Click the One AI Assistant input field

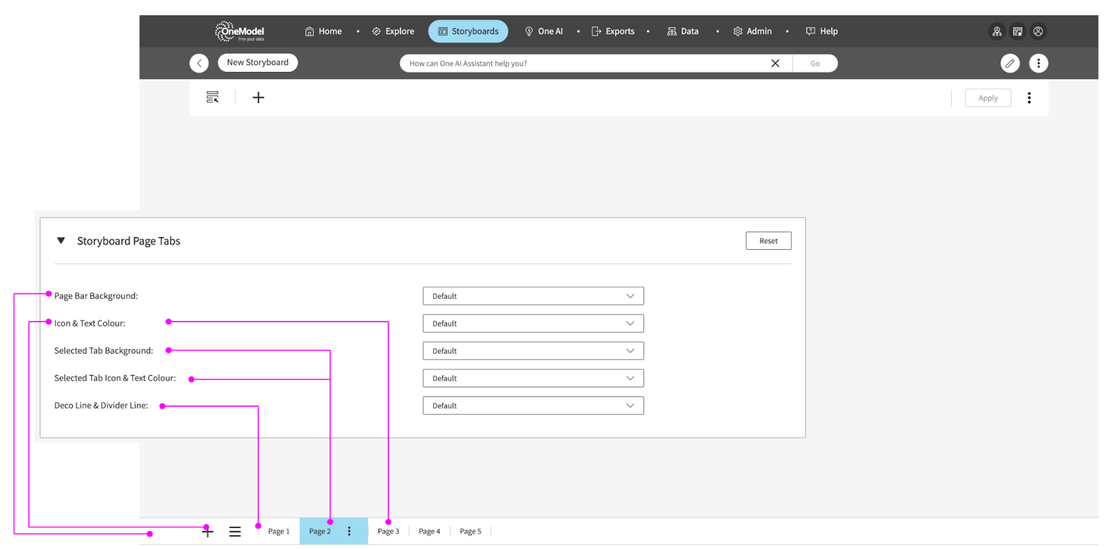pos(581,63)
